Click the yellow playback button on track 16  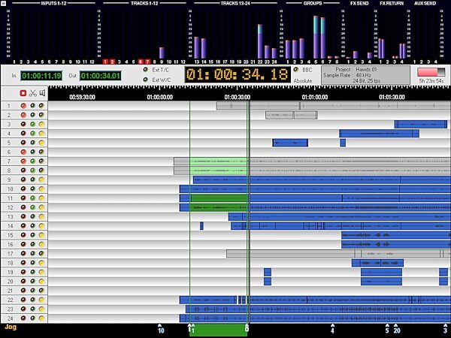click(x=41, y=244)
